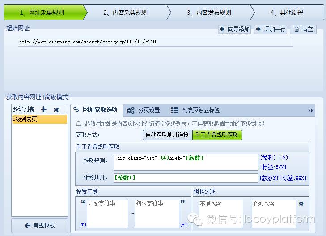
Task: Click the 清空 button
Action: (x=303, y=29)
